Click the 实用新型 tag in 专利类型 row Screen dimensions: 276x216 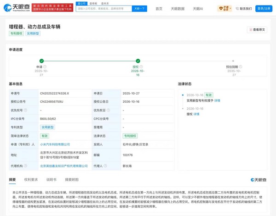(x=47, y=127)
